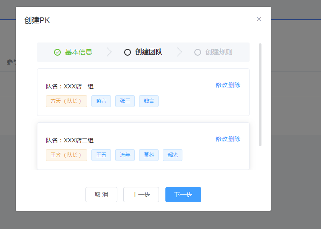Select the 韶光 member tag

pyautogui.click(x=173, y=155)
